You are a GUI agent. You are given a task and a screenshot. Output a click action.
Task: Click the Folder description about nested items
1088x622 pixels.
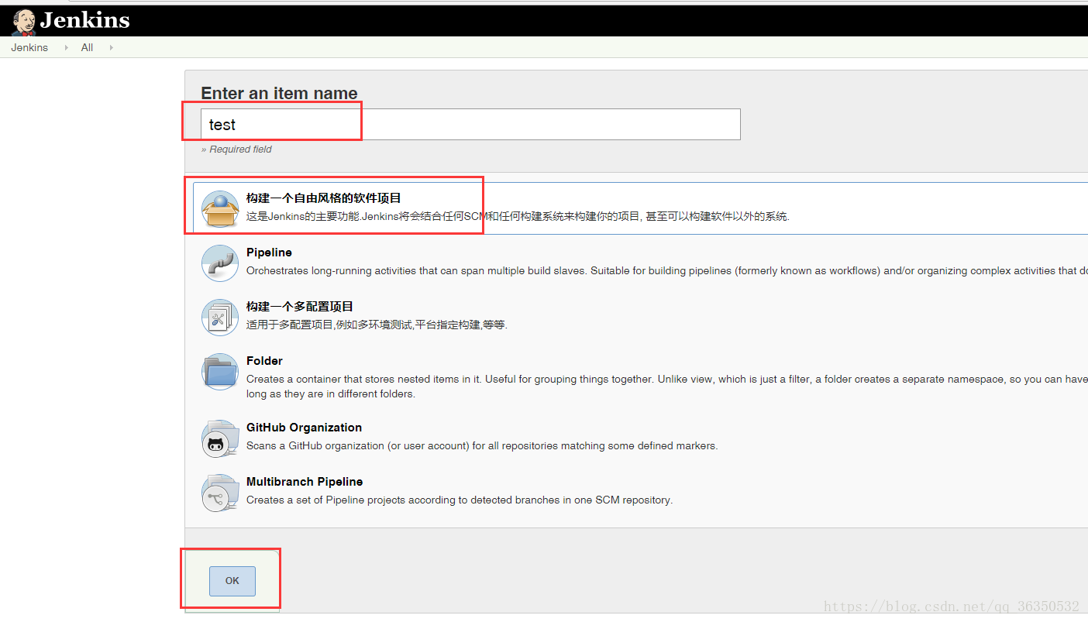tap(667, 387)
